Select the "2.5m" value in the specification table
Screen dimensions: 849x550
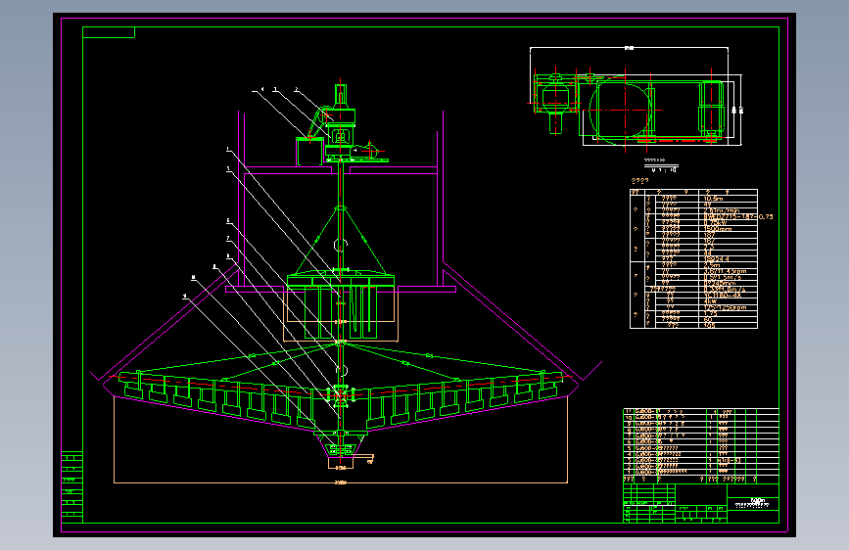pyautogui.click(x=712, y=265)
